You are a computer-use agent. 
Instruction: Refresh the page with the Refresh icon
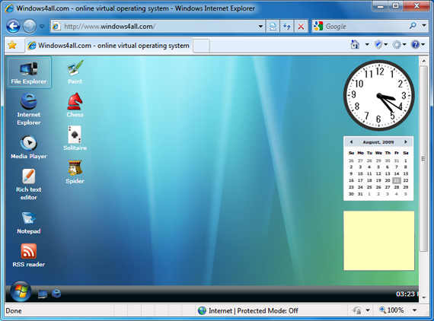287,27
